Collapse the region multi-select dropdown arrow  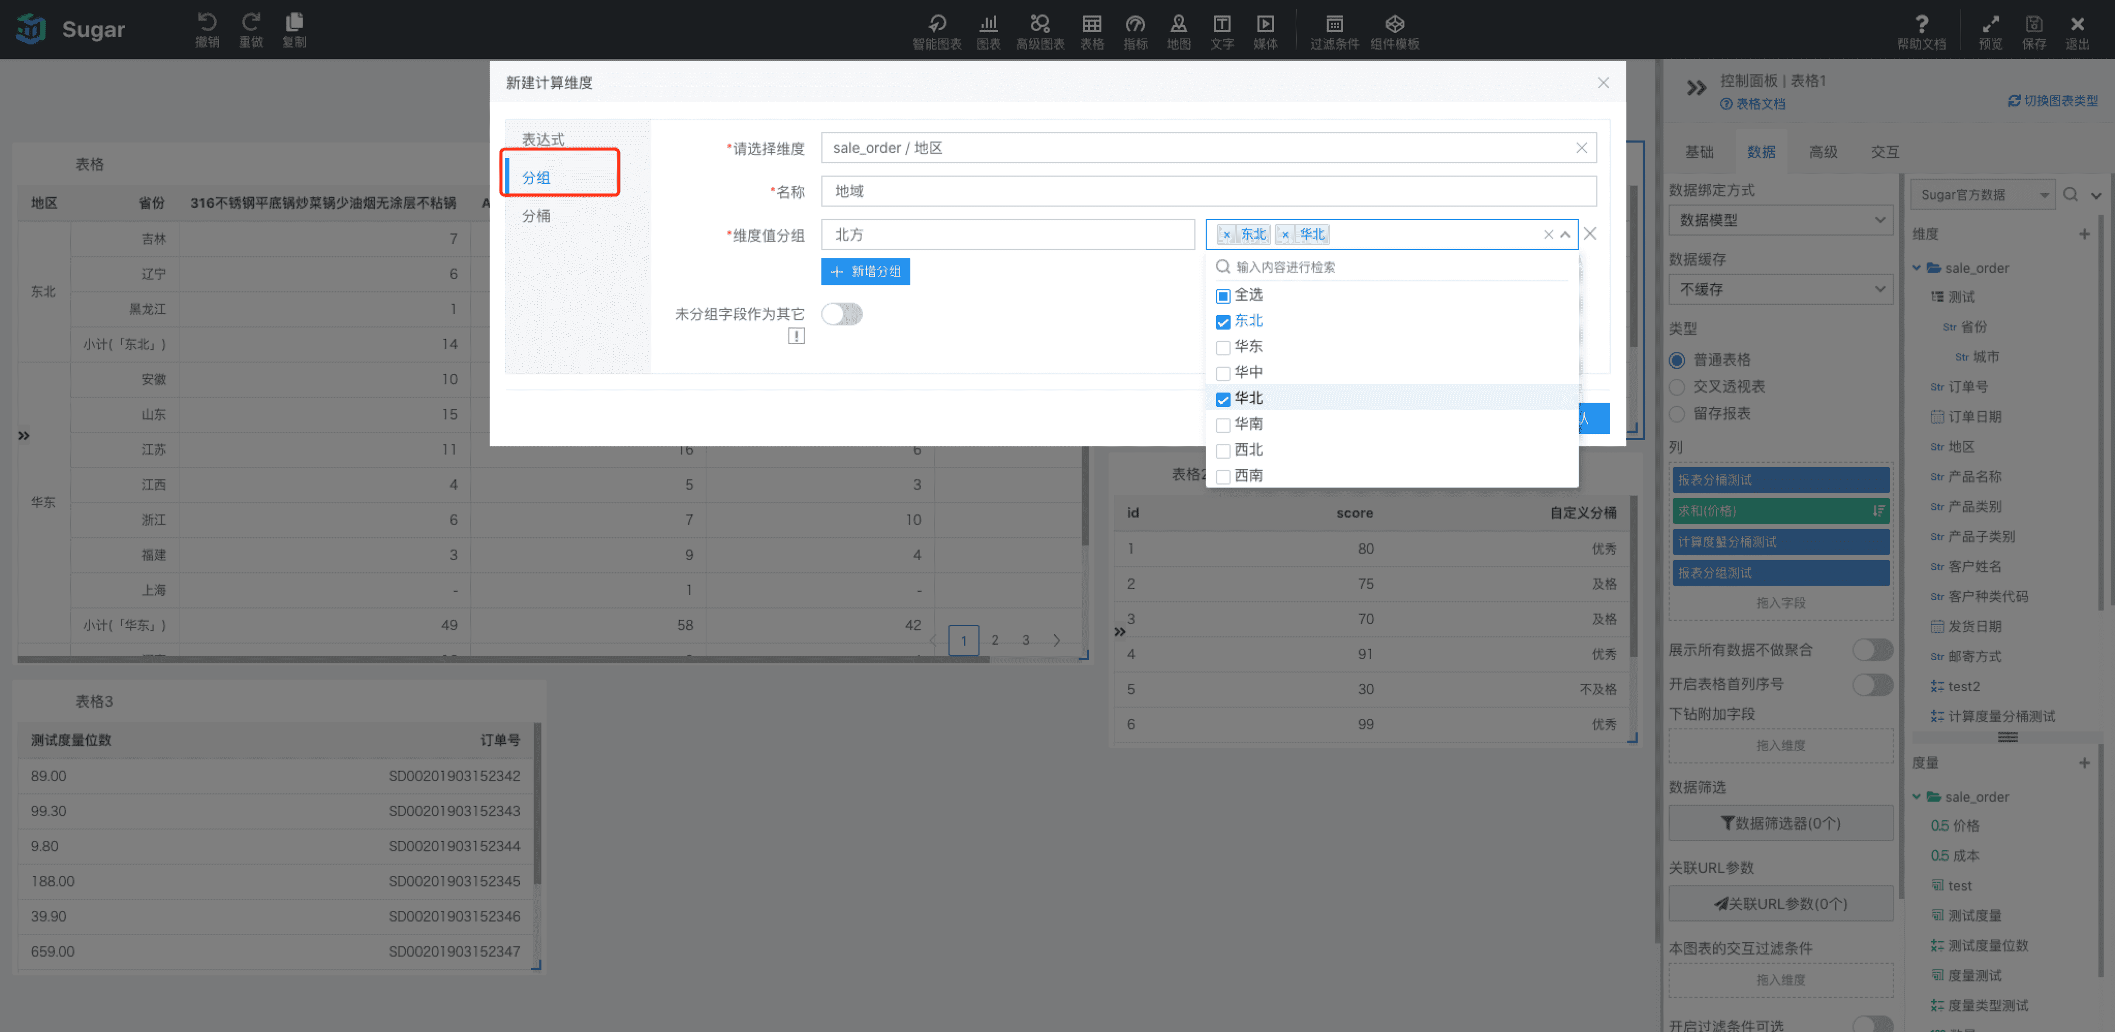coord(1566,235)
